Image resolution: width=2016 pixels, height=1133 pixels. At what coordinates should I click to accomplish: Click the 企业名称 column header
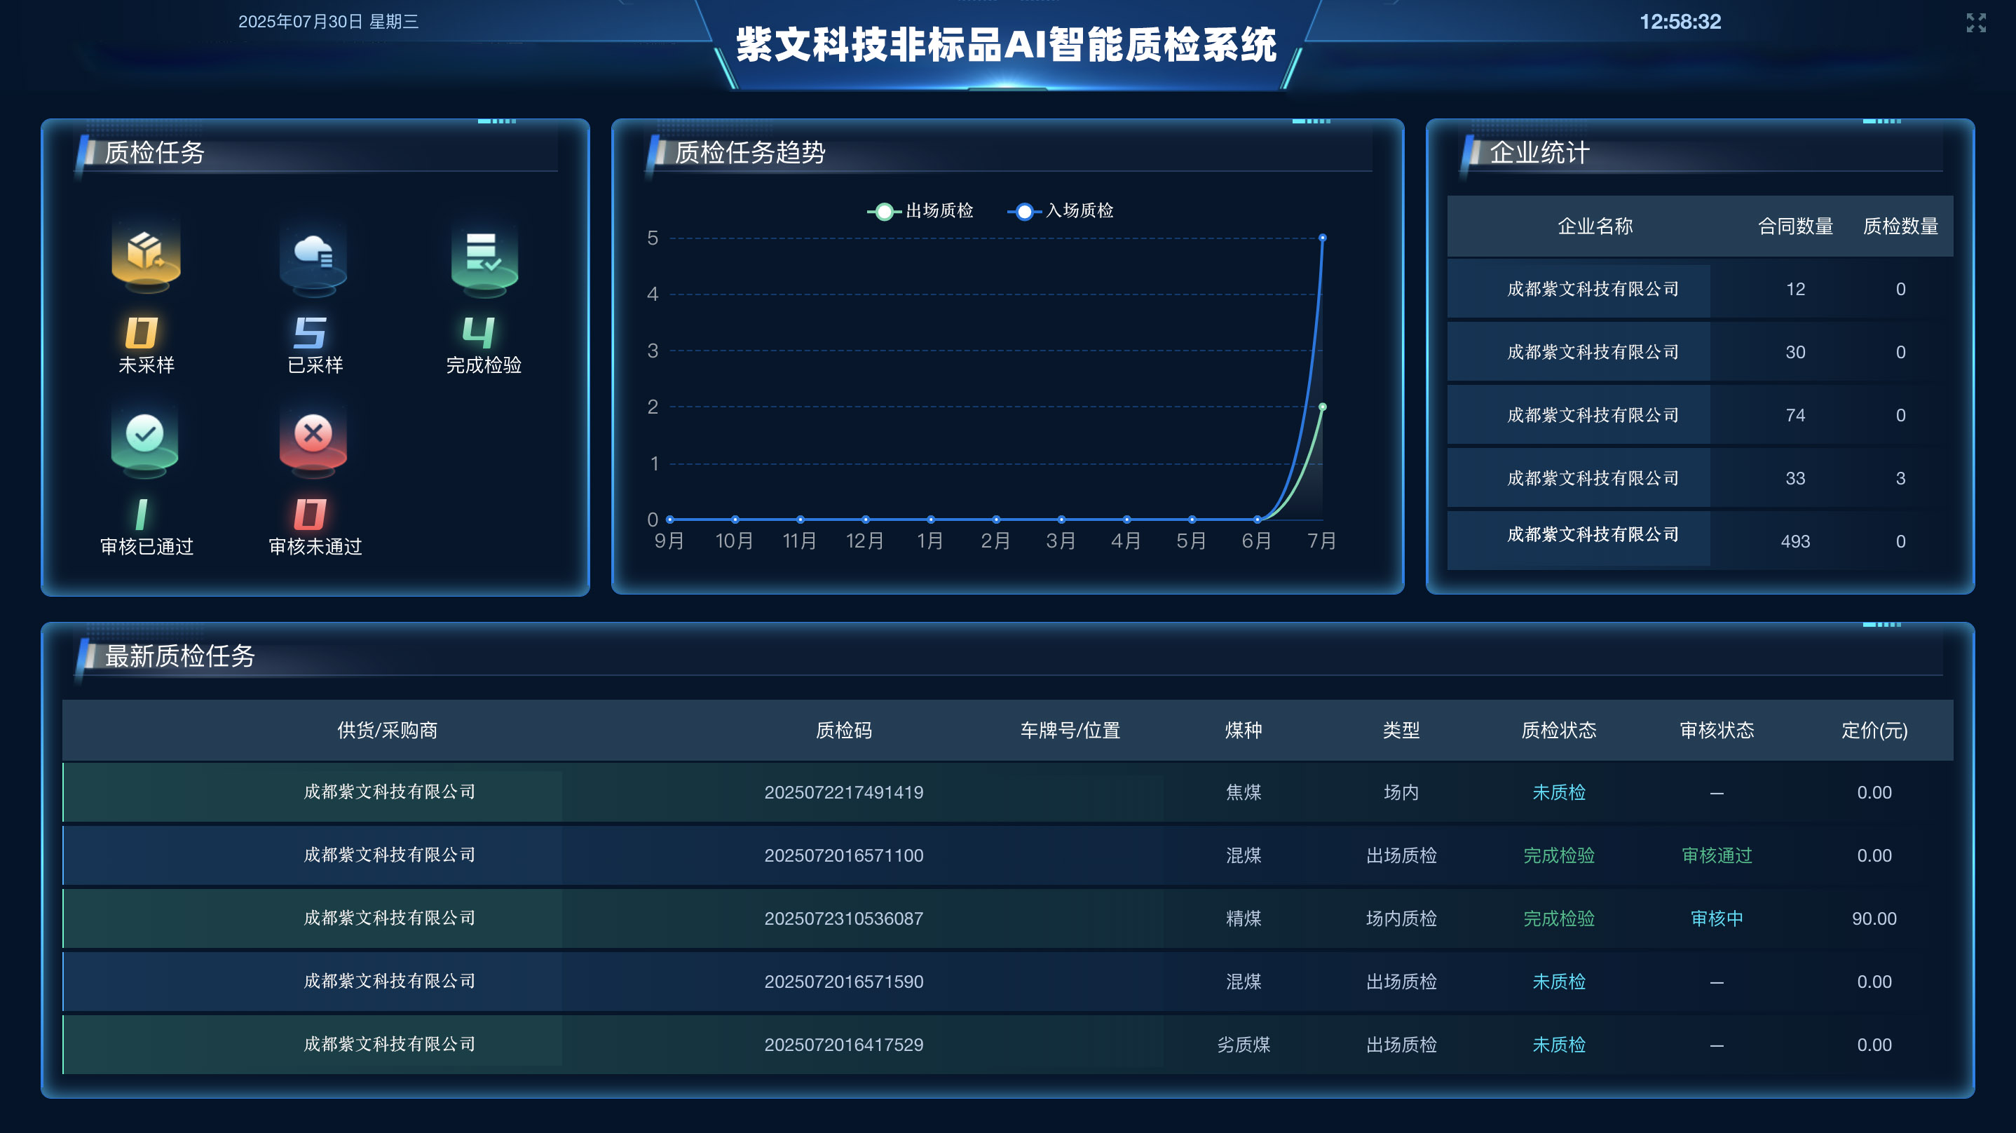(1595, 227)
